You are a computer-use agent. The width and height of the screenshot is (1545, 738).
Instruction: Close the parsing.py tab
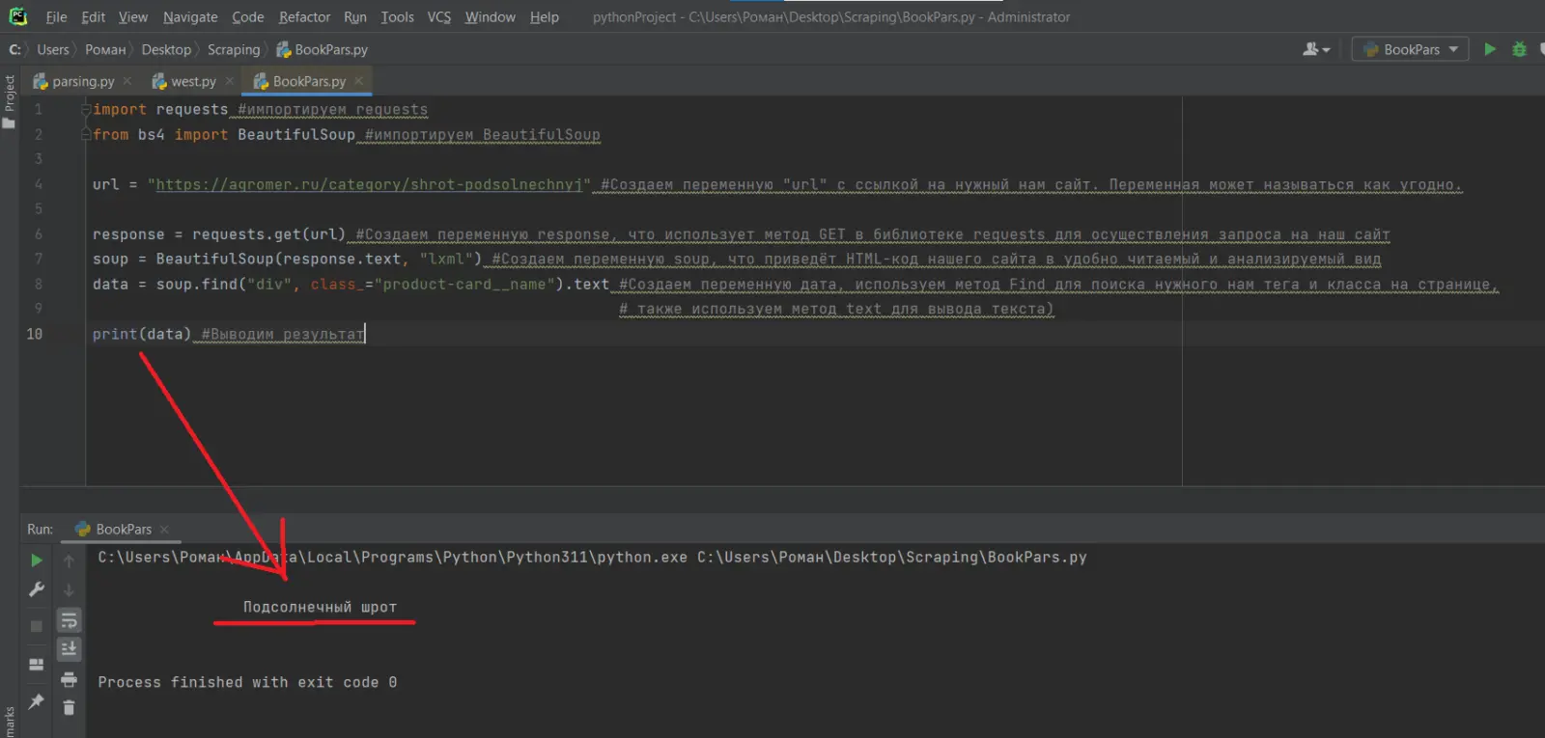tap(127, 81)
